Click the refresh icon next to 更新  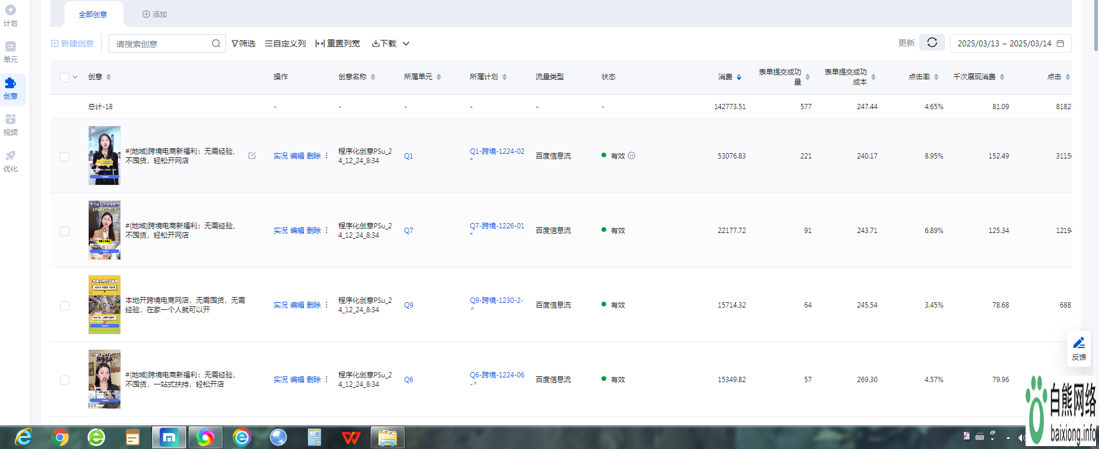pos(932,43)
